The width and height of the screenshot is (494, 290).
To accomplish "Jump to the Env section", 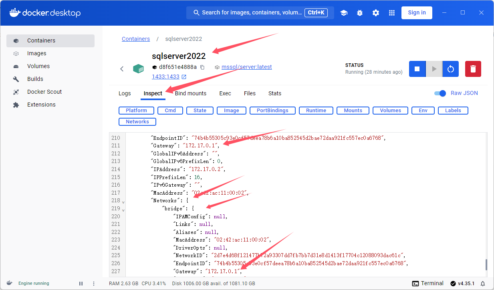I will (423, 111).
